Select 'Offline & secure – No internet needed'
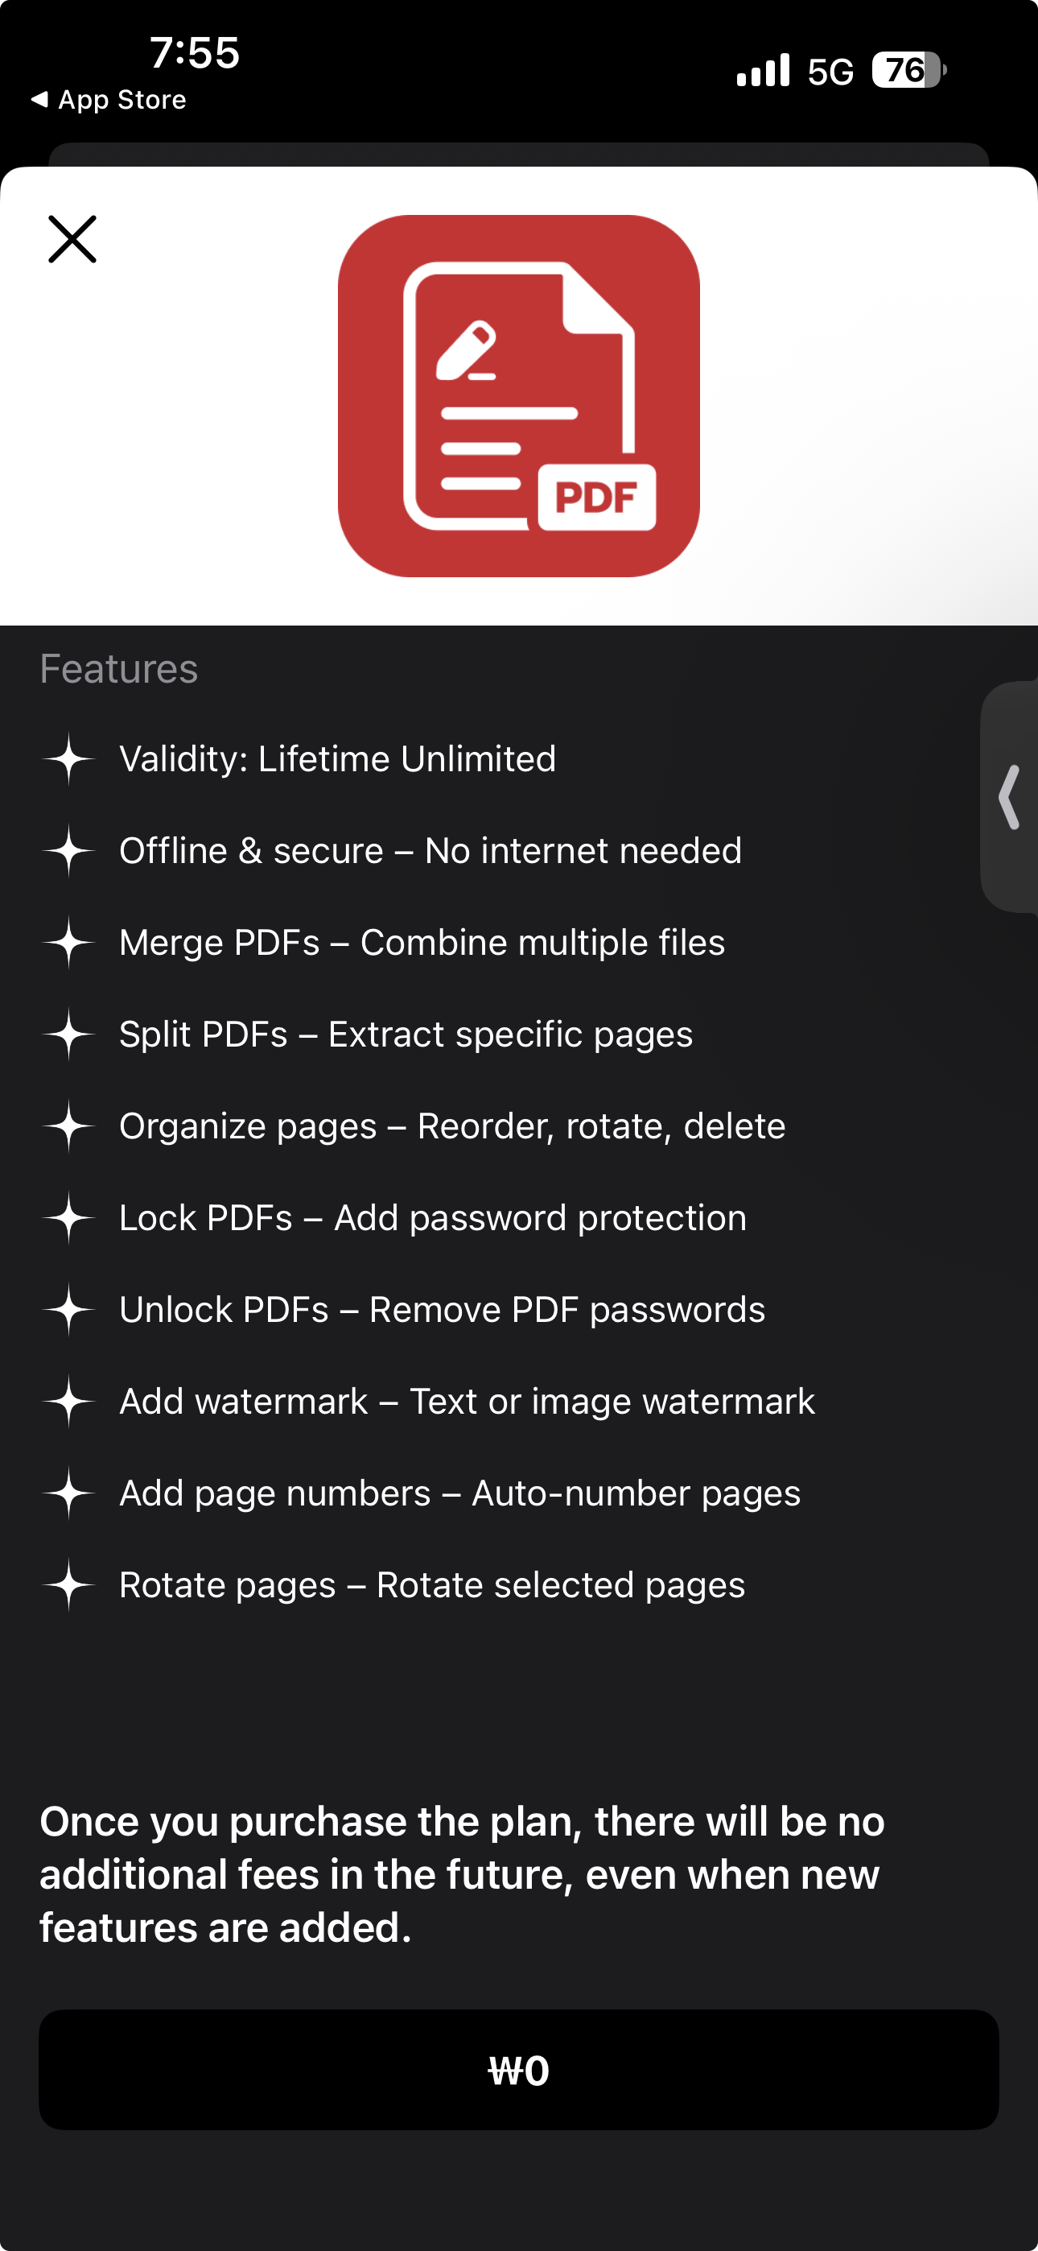 pyautogui.click(x=430, y=850)
